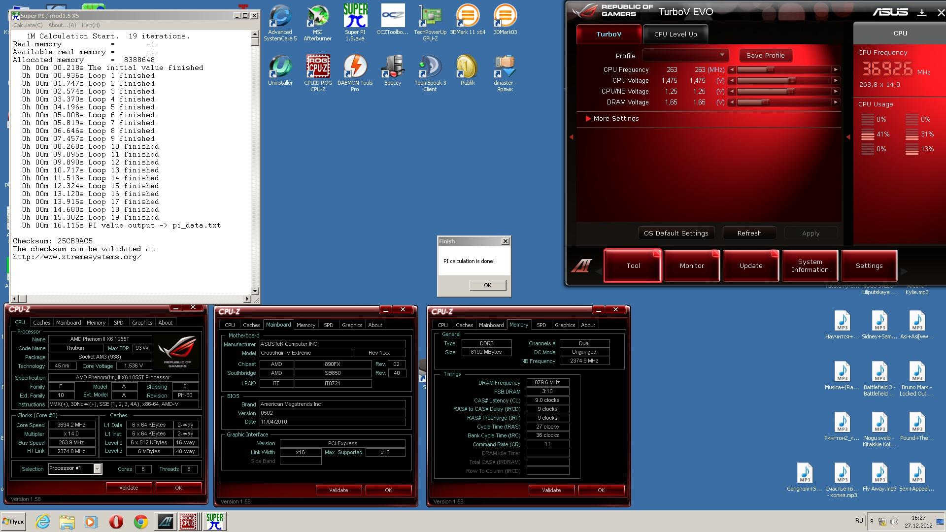Click RU language indicator in tray
This screenshot has width=946, height=532.
859,521
